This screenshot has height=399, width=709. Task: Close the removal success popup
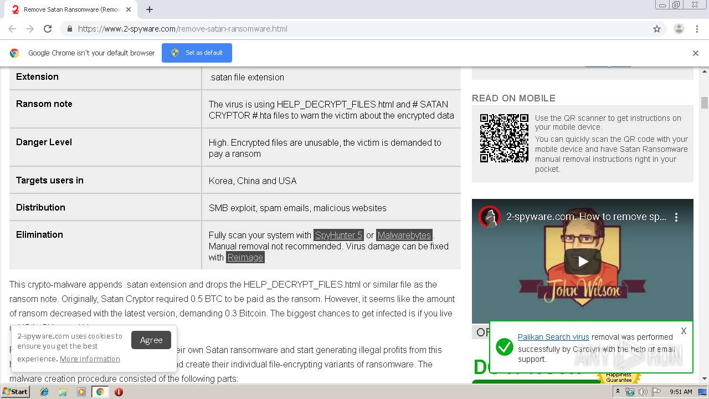coord(684,331)
